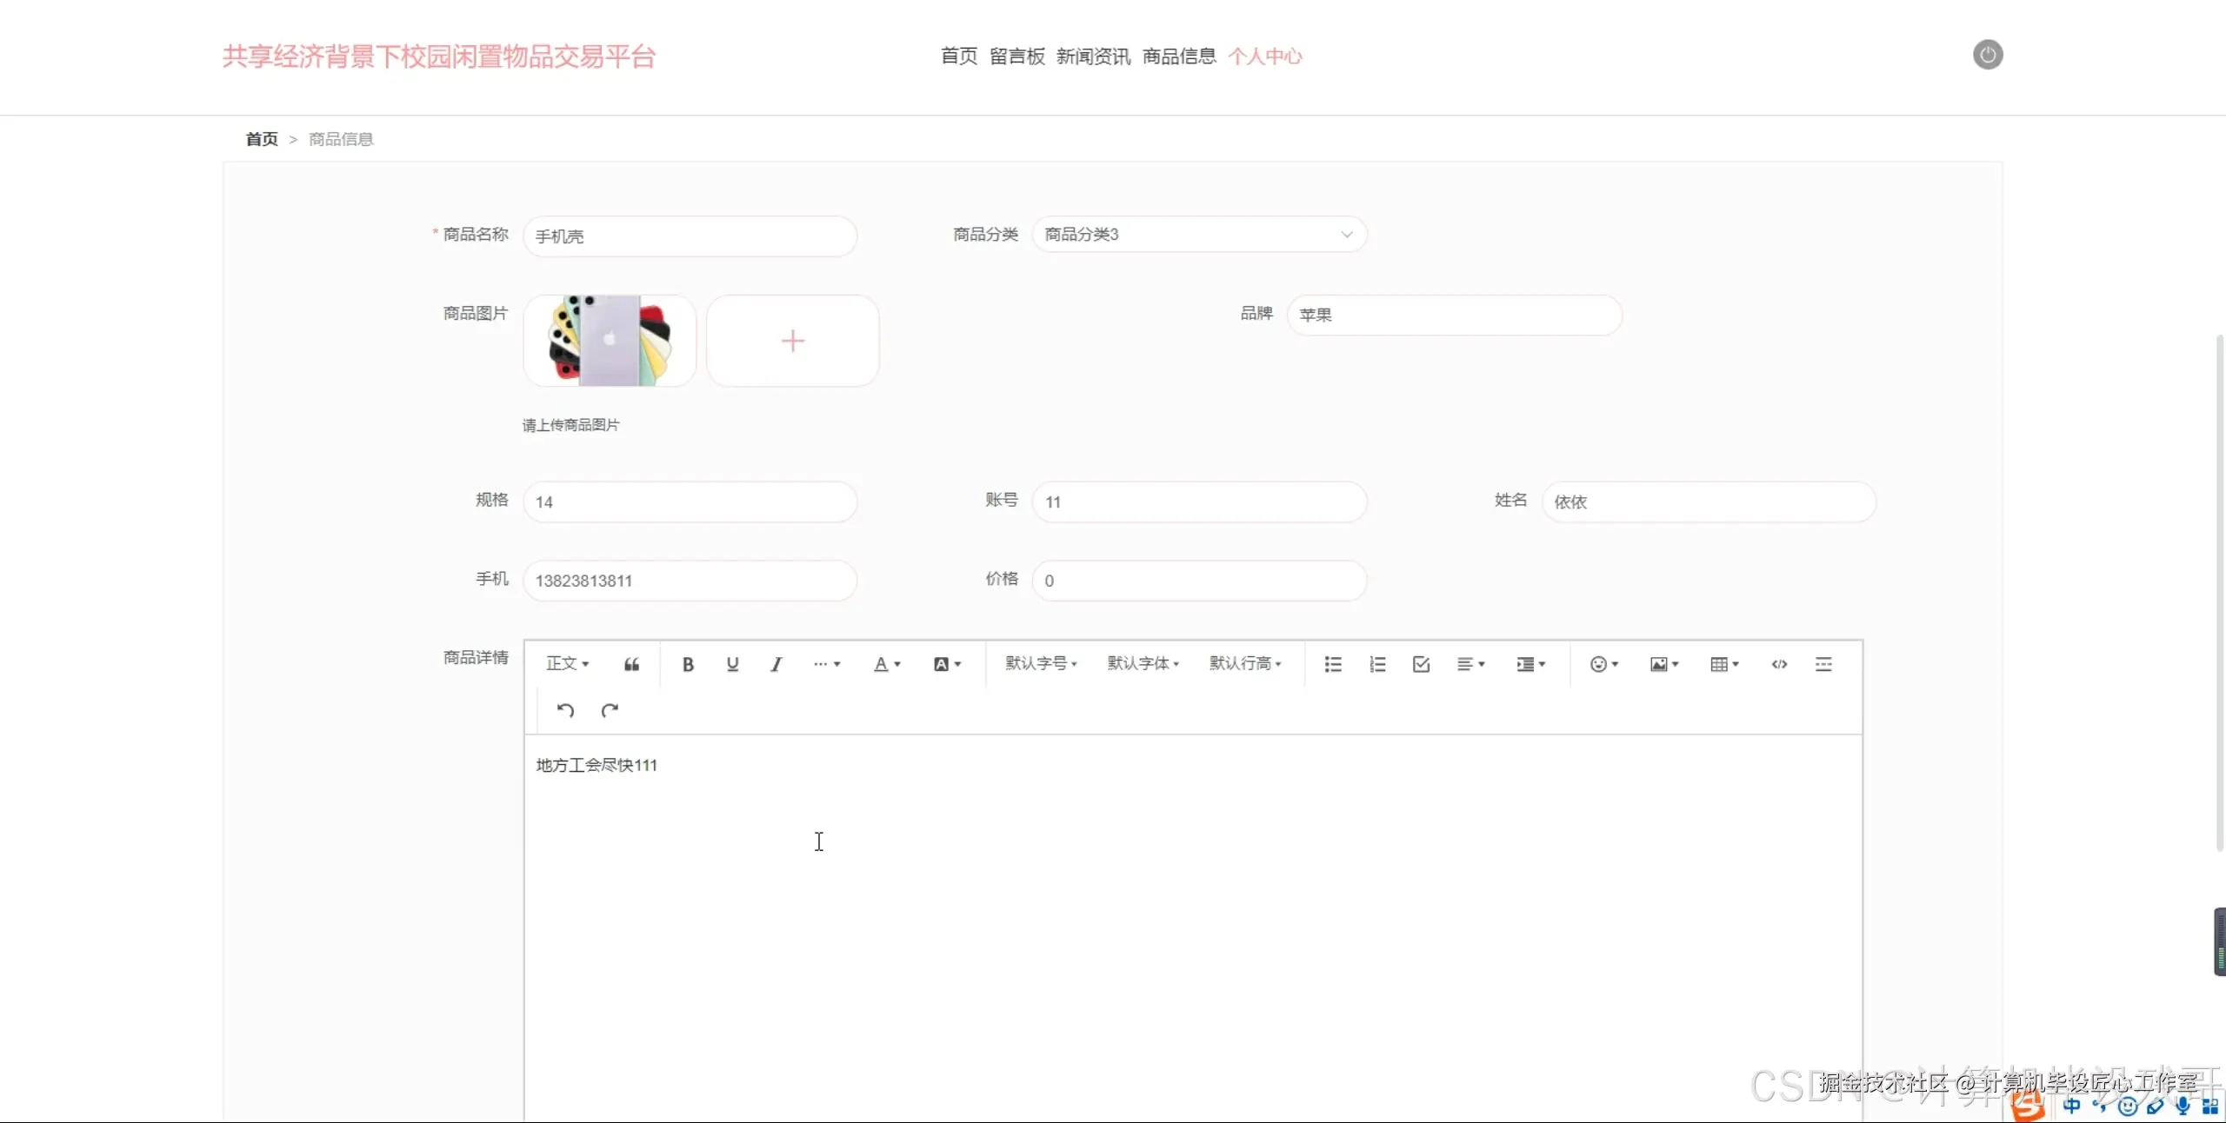Click the redo arrow icon

[610, 710]
